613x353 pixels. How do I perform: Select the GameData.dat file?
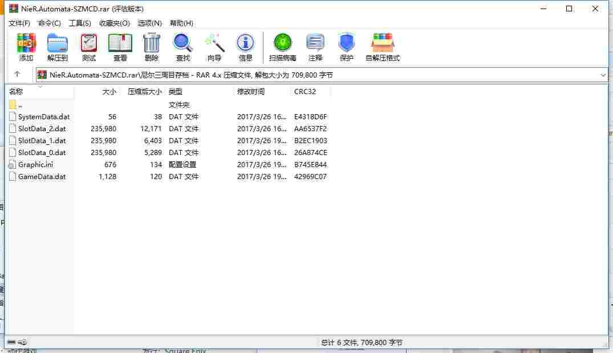coord(42,177)
